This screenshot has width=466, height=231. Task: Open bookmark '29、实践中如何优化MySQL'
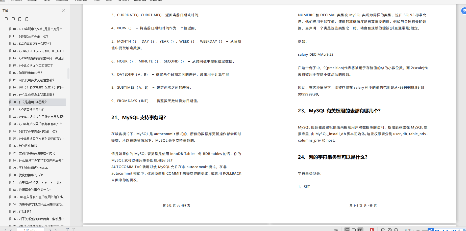tap(37, 168)
